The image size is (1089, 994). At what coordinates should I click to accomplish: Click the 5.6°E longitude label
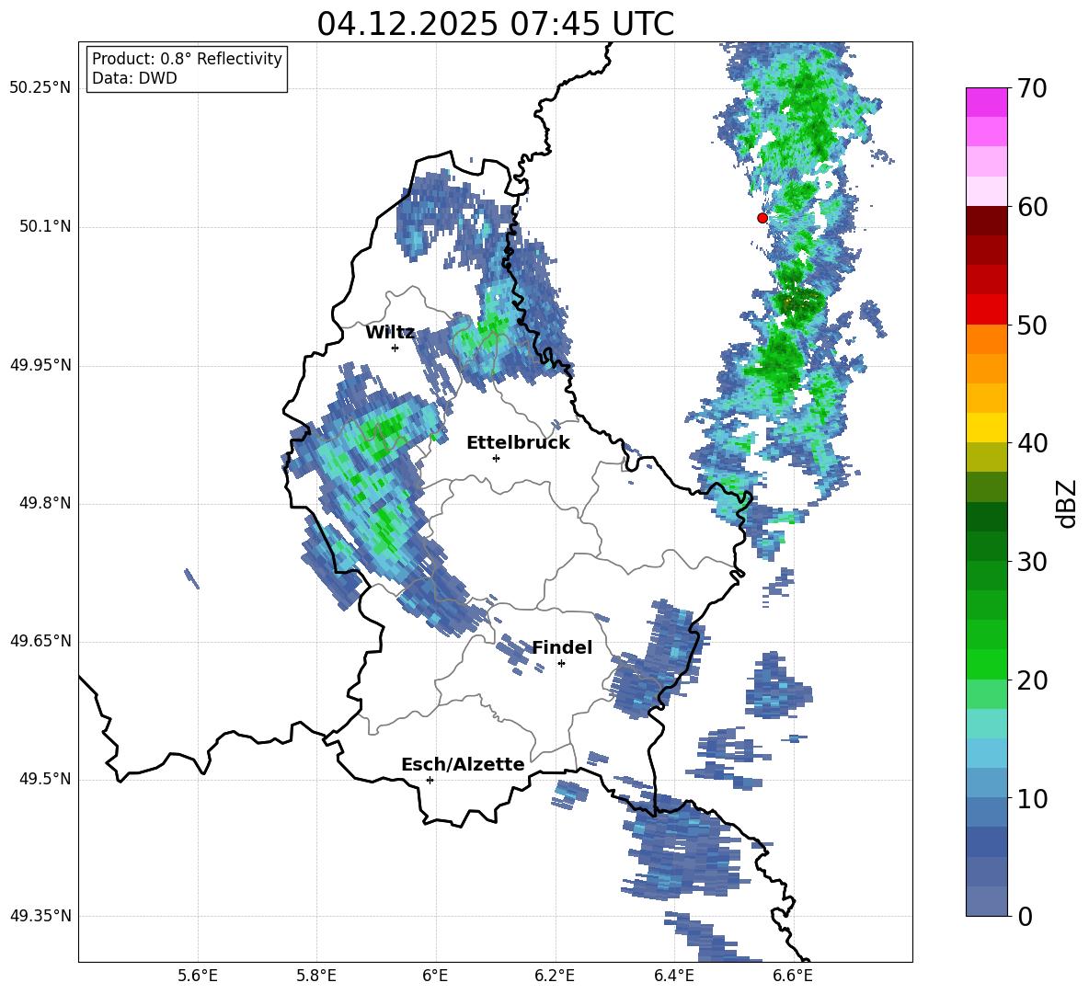click(x=197, y=977)
